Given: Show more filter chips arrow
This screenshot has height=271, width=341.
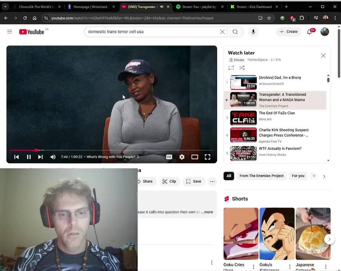Looking at the screenshot, I should tap(324, 177).
